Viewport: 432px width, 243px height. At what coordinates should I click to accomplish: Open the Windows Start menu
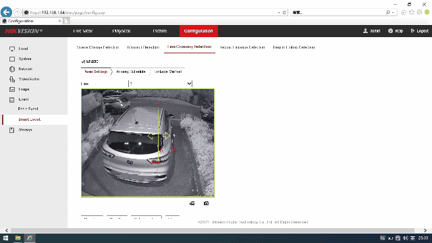[x=5, y=238]
